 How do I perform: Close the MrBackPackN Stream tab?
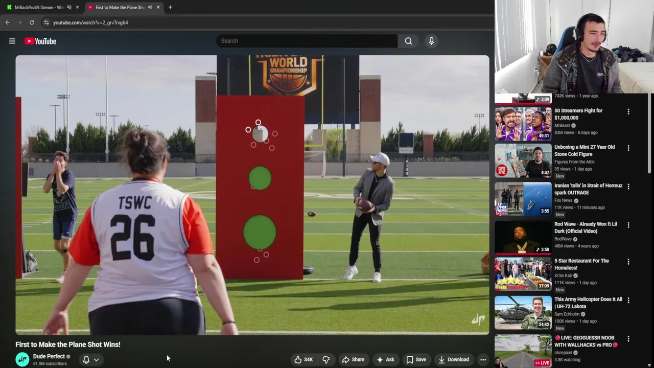[77, 7]
